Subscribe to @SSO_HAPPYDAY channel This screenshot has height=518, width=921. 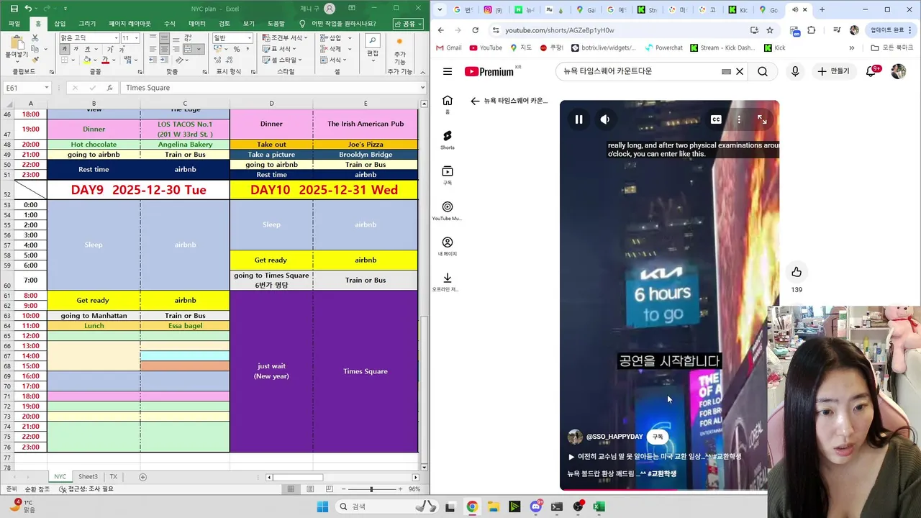[658, 437]
